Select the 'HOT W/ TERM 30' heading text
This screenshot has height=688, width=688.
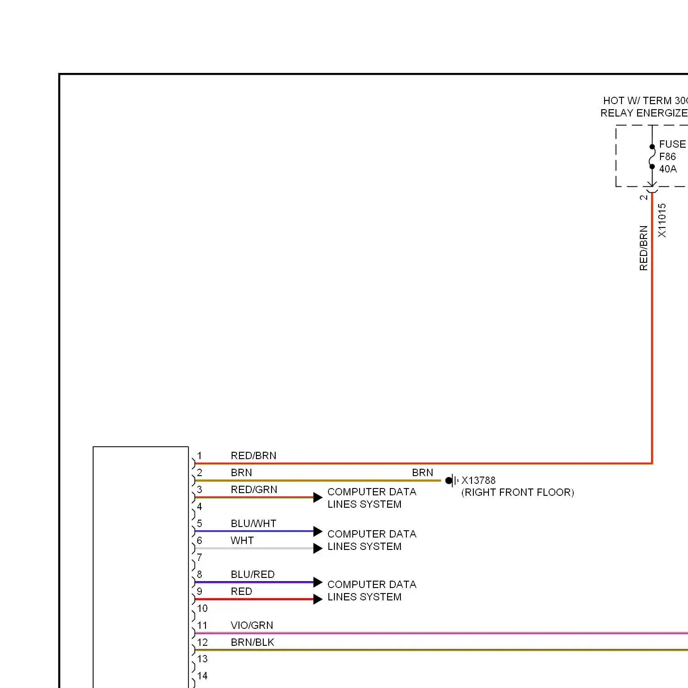pos(645,100)
